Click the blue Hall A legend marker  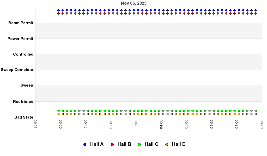tap(84, 144)
